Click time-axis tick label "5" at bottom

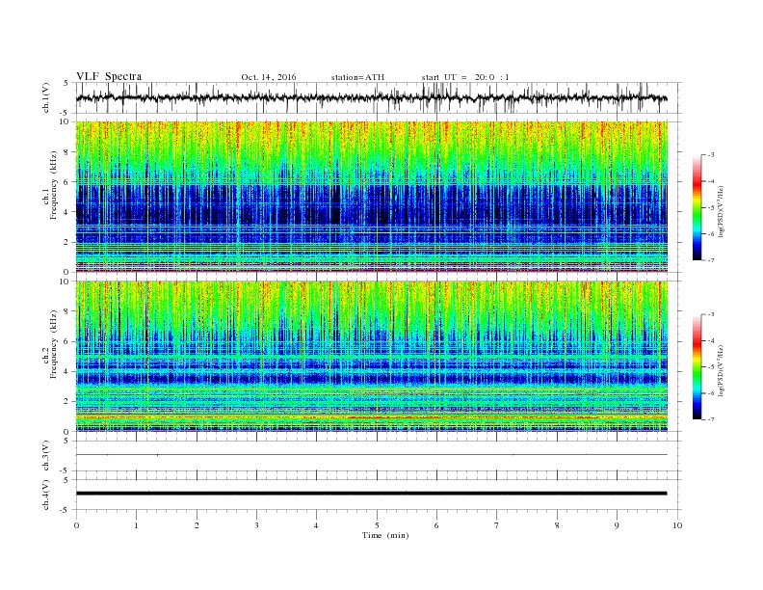(x=377, y=525)
